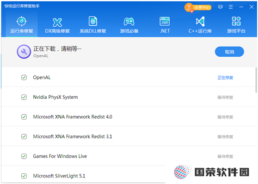
Task: Cancel the download with 取消
Action: [229, 52]
